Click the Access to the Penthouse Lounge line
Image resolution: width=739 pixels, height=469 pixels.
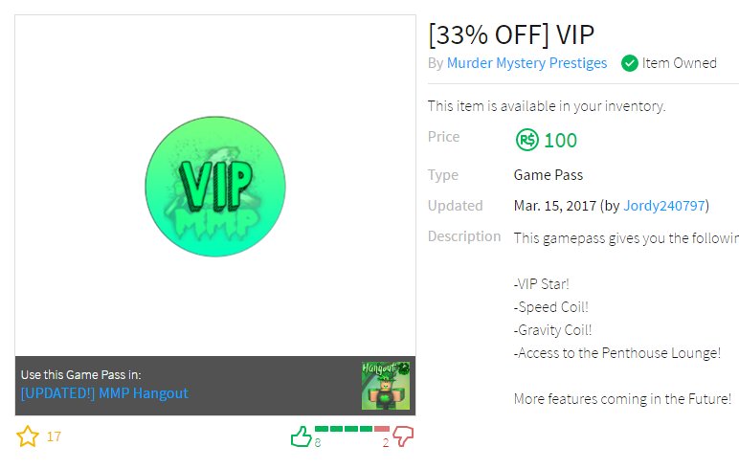[616, 353]
